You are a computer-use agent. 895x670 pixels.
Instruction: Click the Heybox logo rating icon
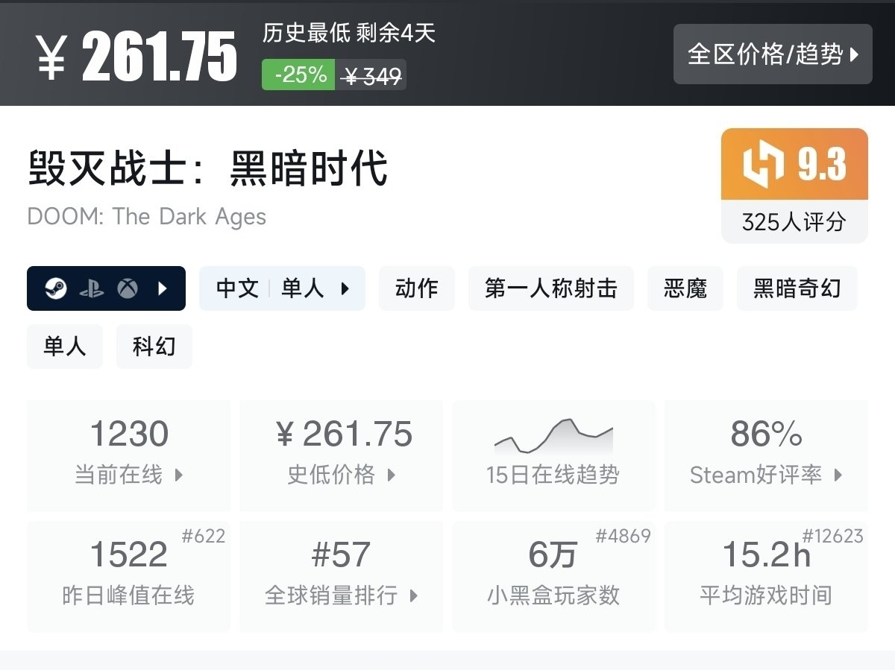click(764, 164)
